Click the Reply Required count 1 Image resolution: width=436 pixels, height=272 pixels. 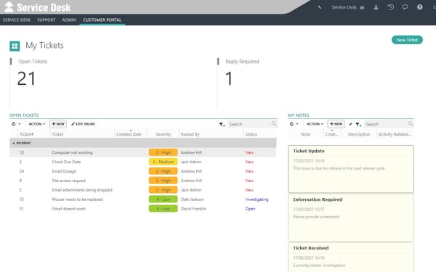point(229,78)
